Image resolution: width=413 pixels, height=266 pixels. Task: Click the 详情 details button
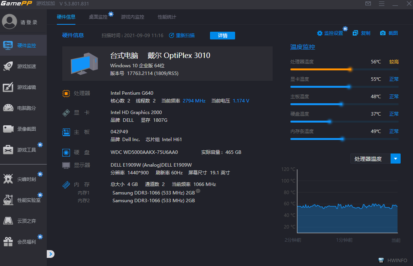tap(222, 36)
